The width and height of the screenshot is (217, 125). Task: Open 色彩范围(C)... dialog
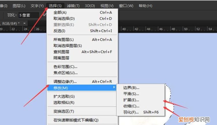click(83, 67)
